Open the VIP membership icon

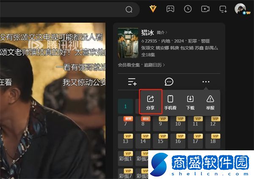click(153, 9)
